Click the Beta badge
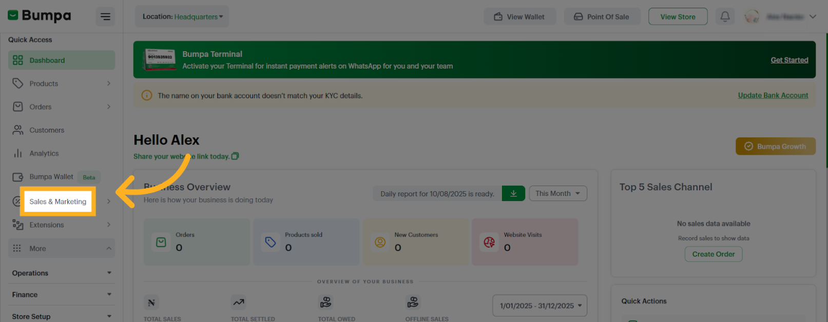This screenshot has width=828, height=322. pos(89,177)
